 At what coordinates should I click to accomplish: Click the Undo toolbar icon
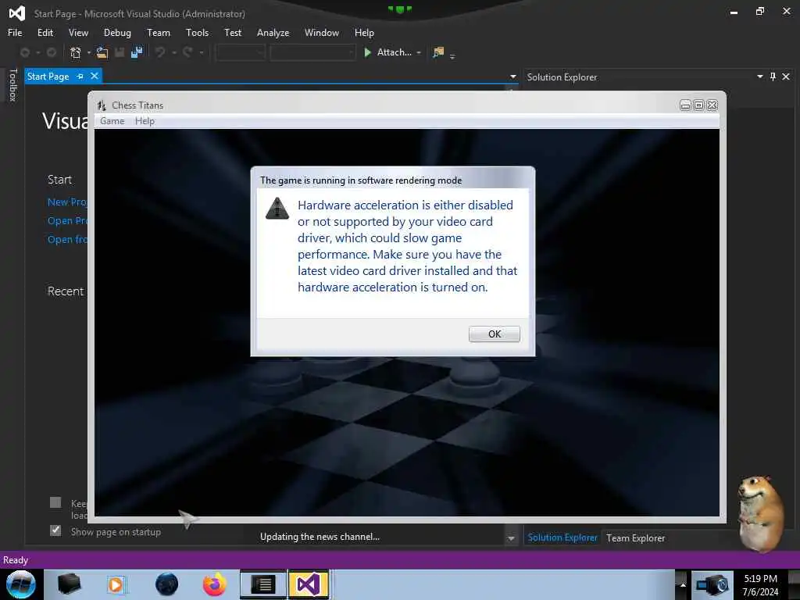pos(160,52)
